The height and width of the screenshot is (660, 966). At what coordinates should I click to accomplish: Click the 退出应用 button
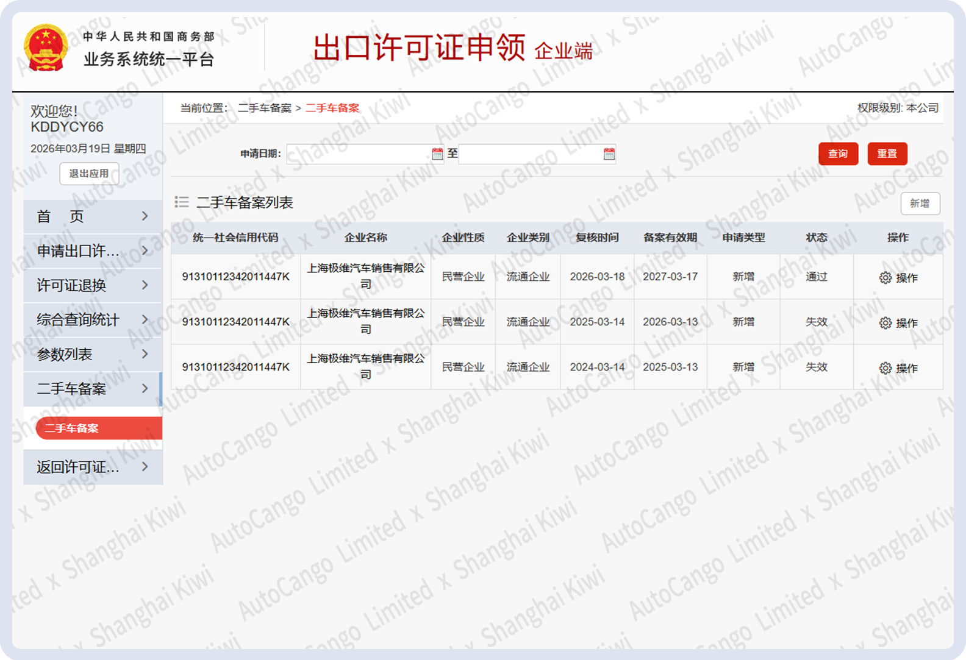tap(89, 174)
